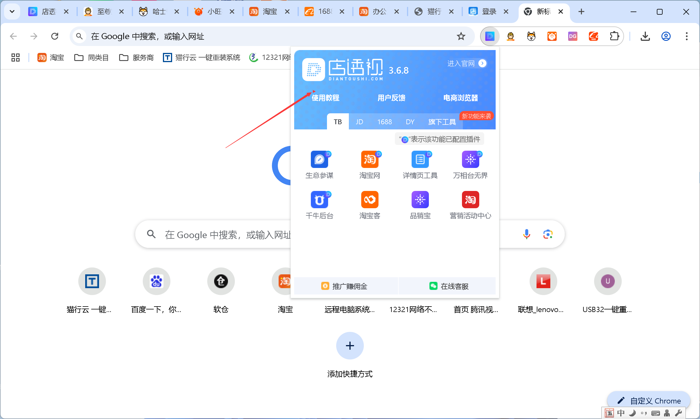700x419 pixels.
Task: Click the 至尊 girl avatar extension icon
Action: (x=511, y=36)
